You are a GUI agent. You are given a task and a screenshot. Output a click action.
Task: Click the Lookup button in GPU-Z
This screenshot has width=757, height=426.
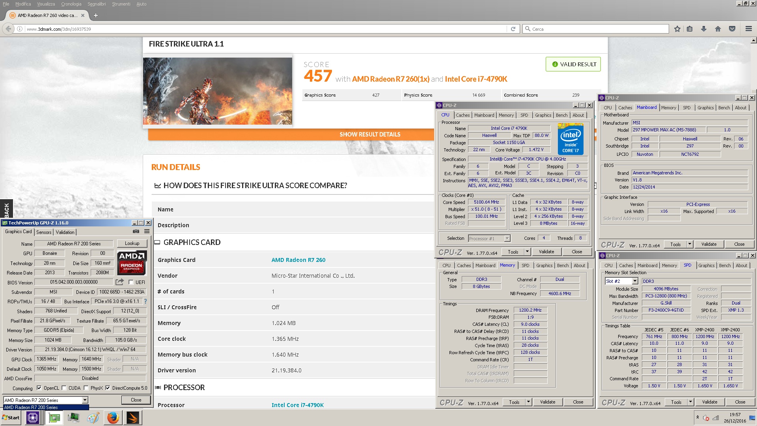[x=132, y=243]
